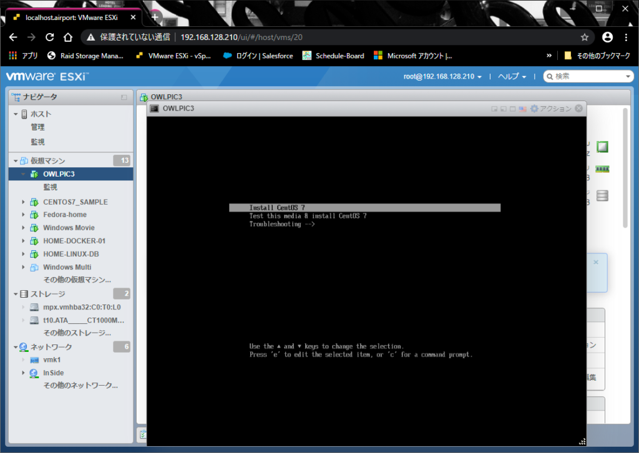The height and width of the screenshot is (453, 639).
Task: Click the recent tasks icon at bottom
Action: tap(143, 435)
